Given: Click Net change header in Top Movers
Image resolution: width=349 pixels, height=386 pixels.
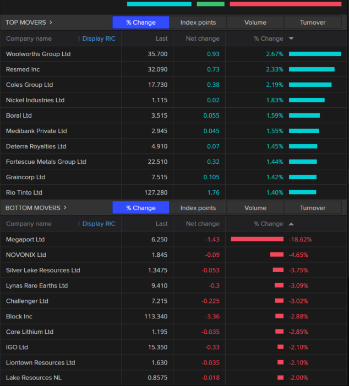Looking at the screenshot, I should tap(203, 38).
